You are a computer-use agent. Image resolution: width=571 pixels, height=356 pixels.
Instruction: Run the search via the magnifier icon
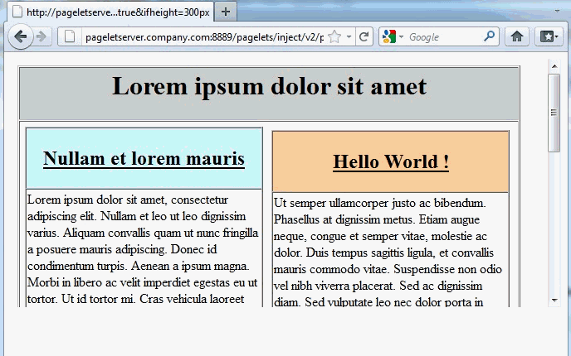pos(489,36)
